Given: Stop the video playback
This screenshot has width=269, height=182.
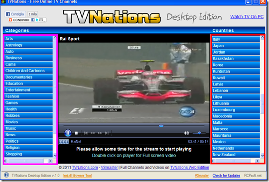Looking at the screenshot, I should pos(76,133).
